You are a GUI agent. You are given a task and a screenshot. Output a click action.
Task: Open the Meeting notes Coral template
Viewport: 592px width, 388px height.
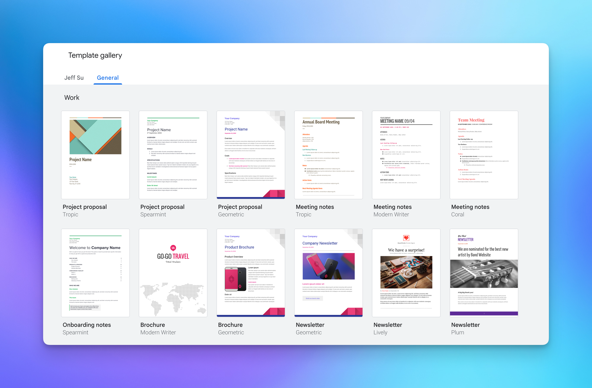(484, 155)
